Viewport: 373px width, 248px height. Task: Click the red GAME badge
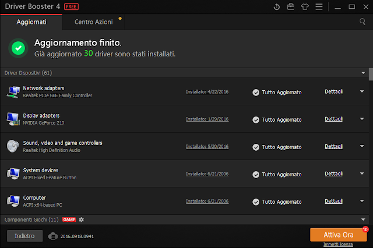pyautogui.click(x=69, y=219)
